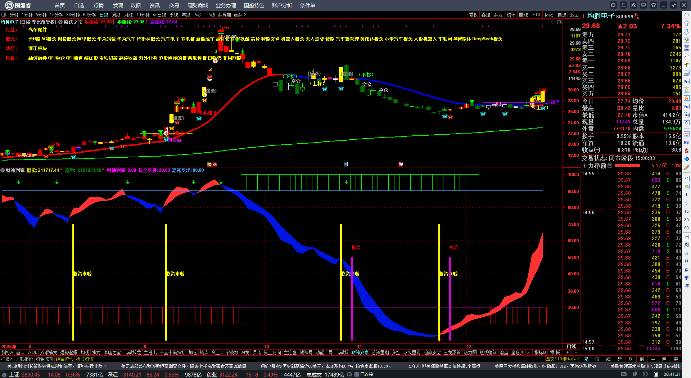Switch to 5分钟 chart period
The height and width of the screenshot is (378, 691).
pos(41,15)
